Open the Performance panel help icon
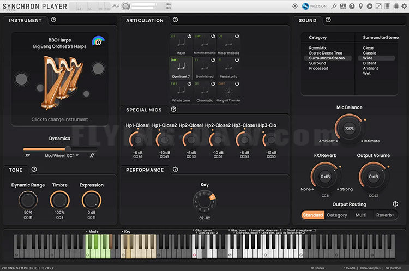This screenshot has height=271, width=409. (175, 170)
